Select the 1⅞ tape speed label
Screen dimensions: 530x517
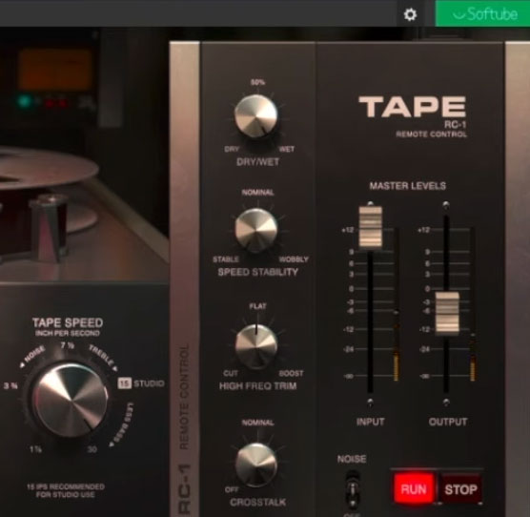click(35, 449)
